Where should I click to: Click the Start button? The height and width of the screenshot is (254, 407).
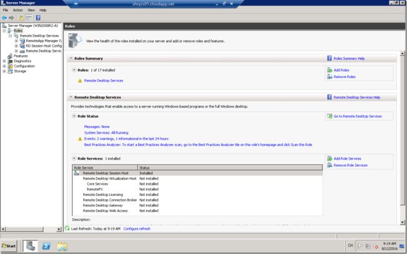[9, 246]
